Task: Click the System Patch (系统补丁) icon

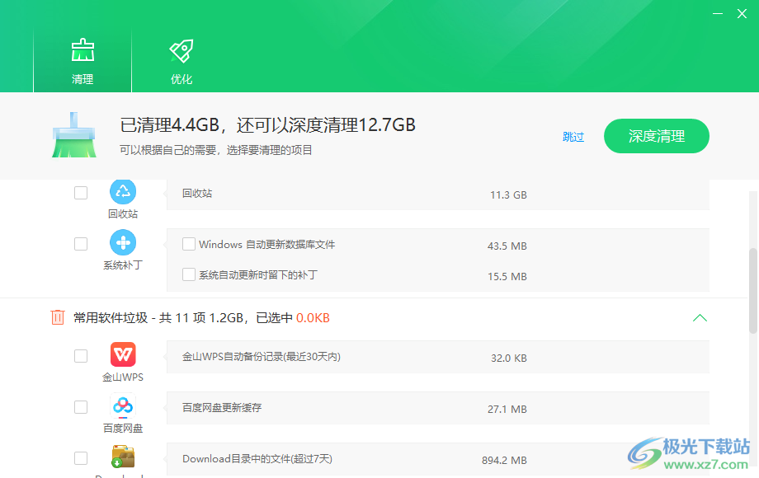Action: 123,243
